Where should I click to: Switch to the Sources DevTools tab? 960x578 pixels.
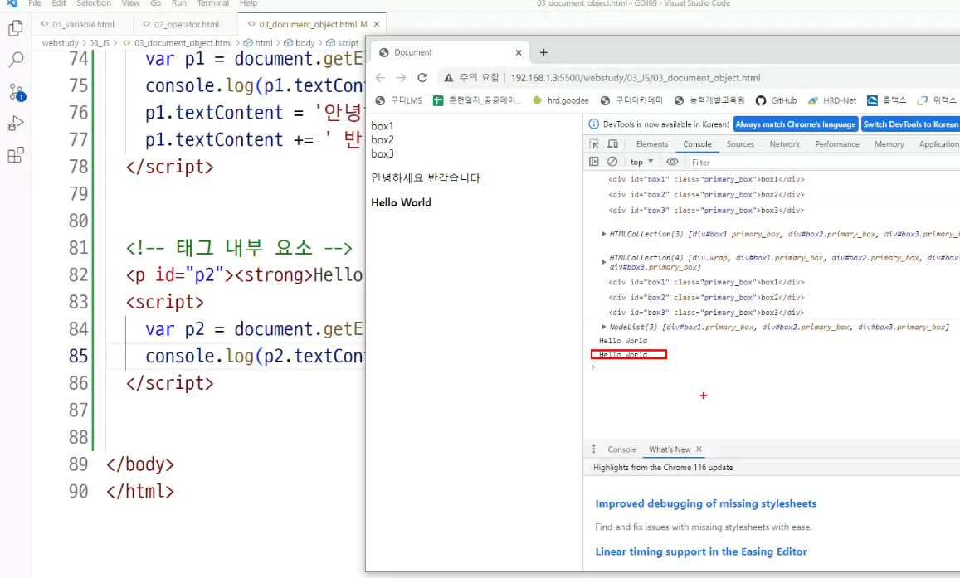(x=739, y=143)
